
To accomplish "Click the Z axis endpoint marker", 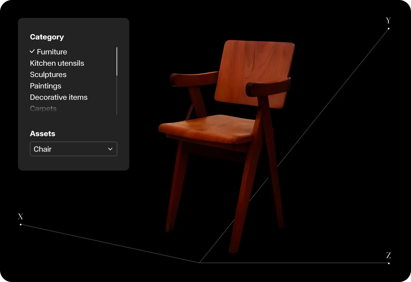I will point(389,263).
